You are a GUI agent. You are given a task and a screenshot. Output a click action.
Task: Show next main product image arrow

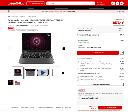[x=64, y=49]
